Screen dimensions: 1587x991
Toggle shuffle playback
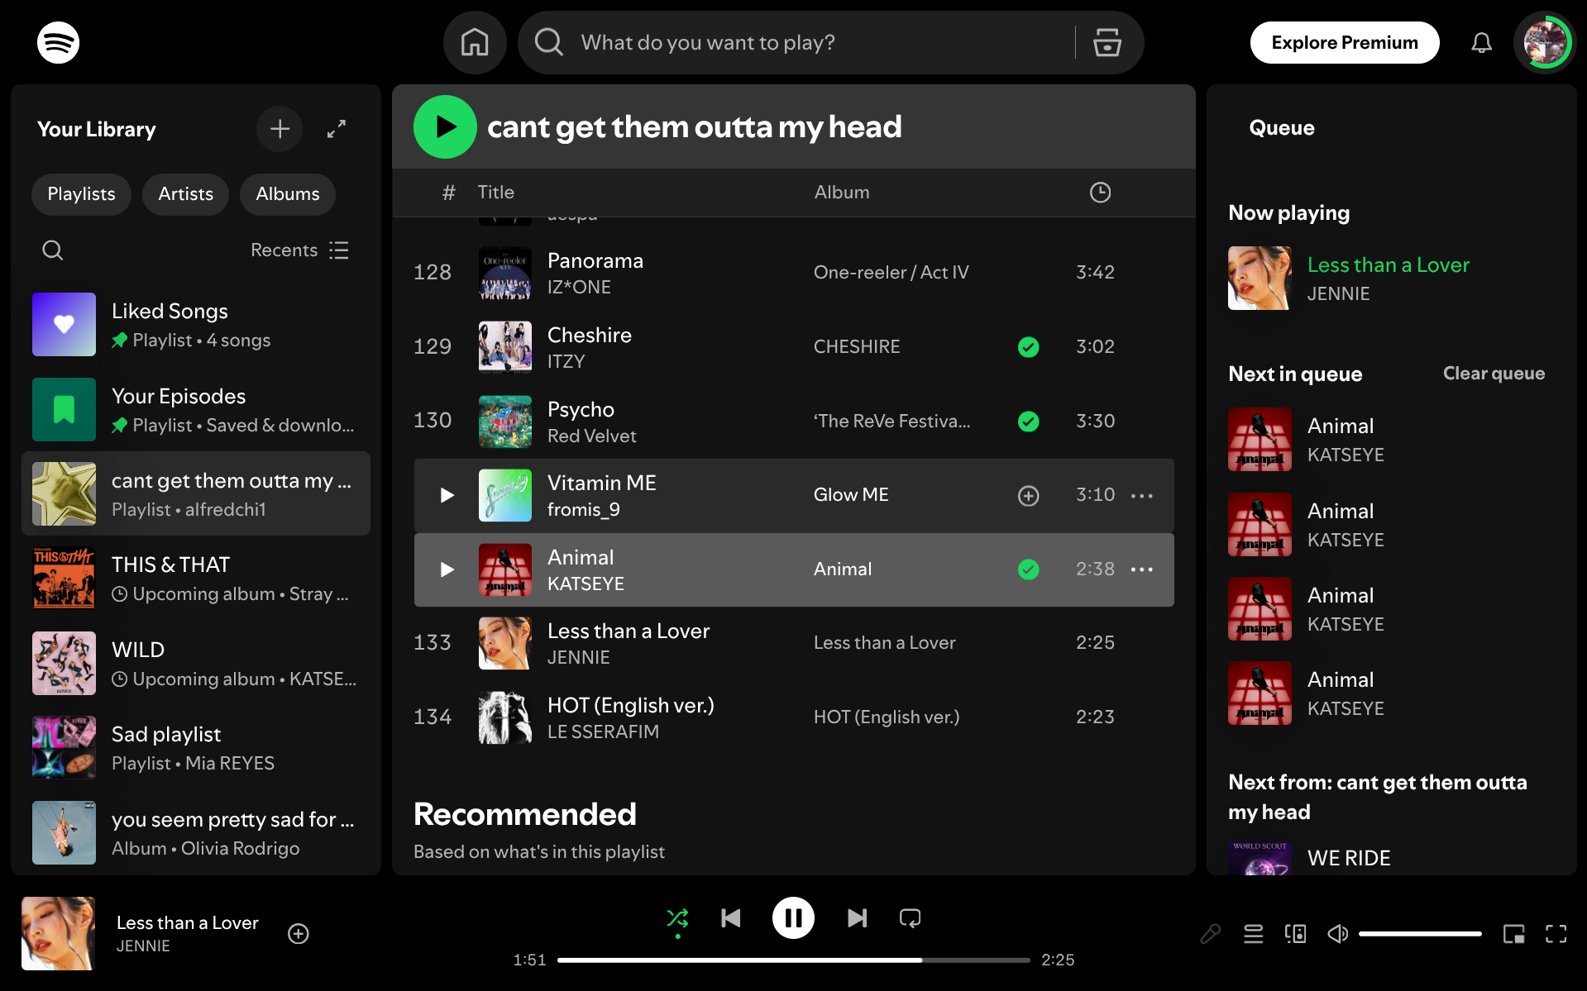[x=677, y=918]
